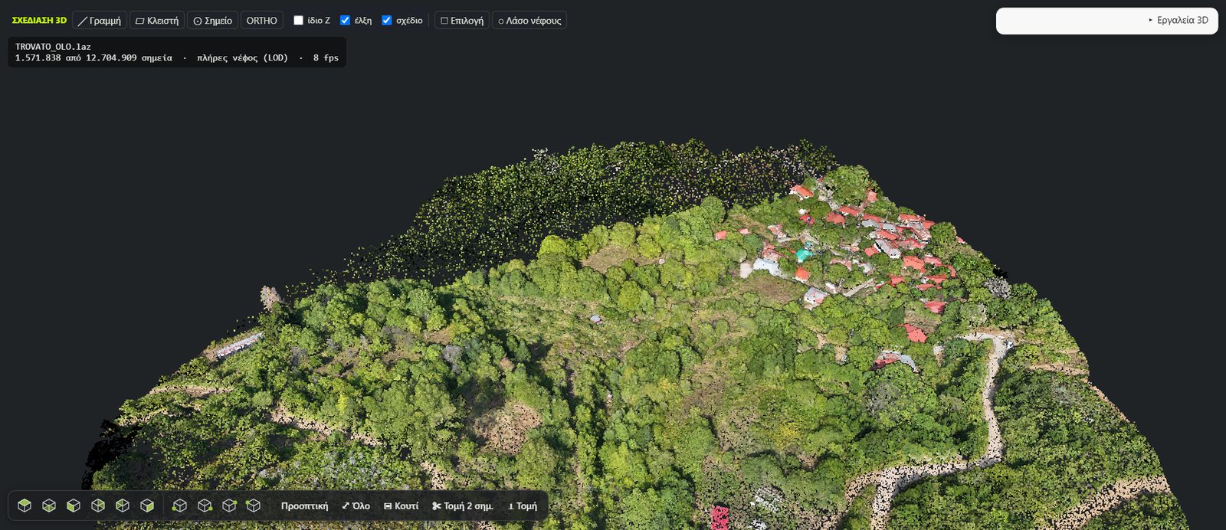Click the 'πλήρες νέφος (LOD)' status text
The height and width of the screenshot is (530, 1226).
click(242, 58)
